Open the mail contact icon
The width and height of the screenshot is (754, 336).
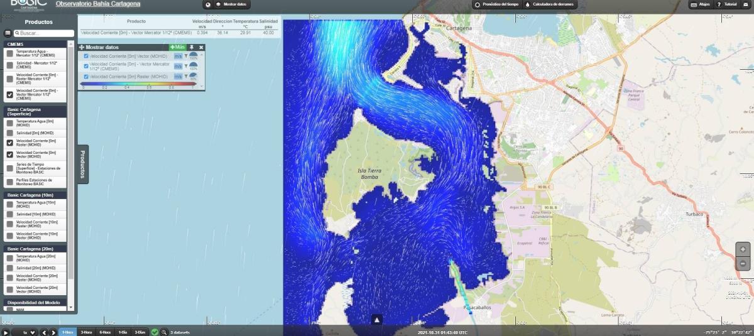[x=745, y=4]
